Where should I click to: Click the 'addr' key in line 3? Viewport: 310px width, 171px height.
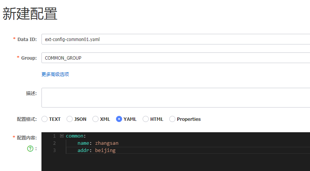[83, 150]
